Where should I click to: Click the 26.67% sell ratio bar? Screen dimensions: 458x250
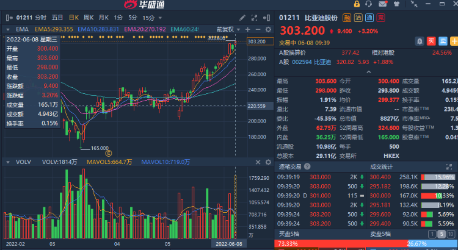[x=433, y=243]
